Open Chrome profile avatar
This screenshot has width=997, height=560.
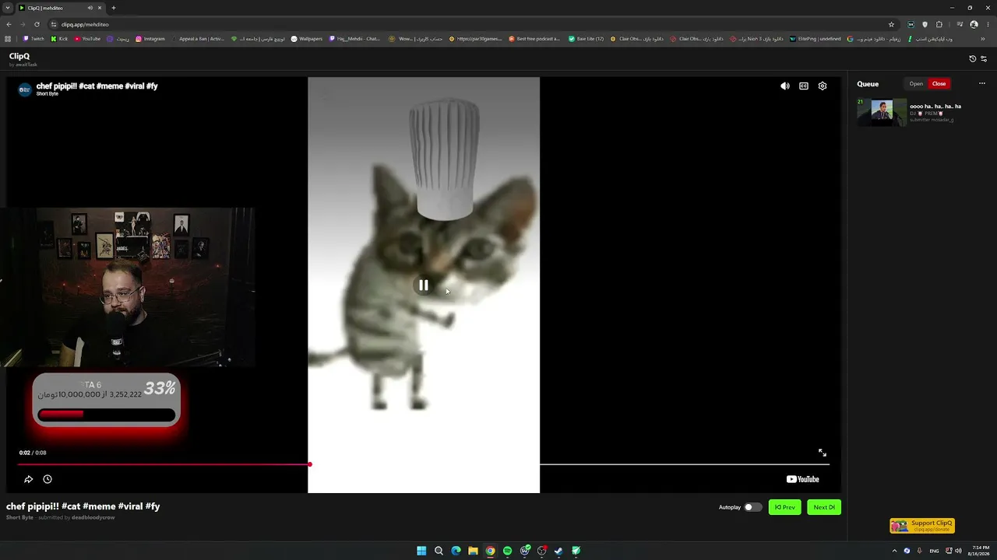974,24
